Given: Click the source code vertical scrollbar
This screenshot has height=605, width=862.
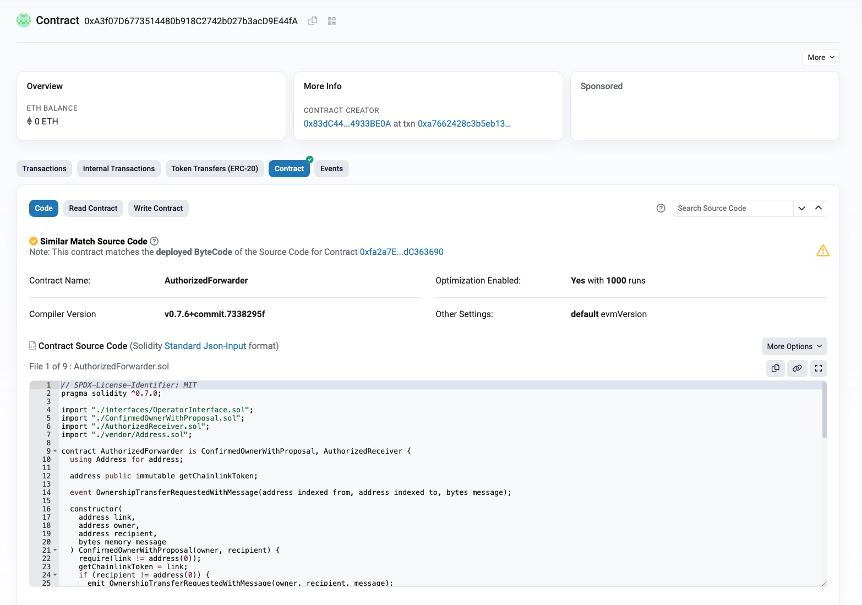Looking at the screenshot, I should [824, 410].
